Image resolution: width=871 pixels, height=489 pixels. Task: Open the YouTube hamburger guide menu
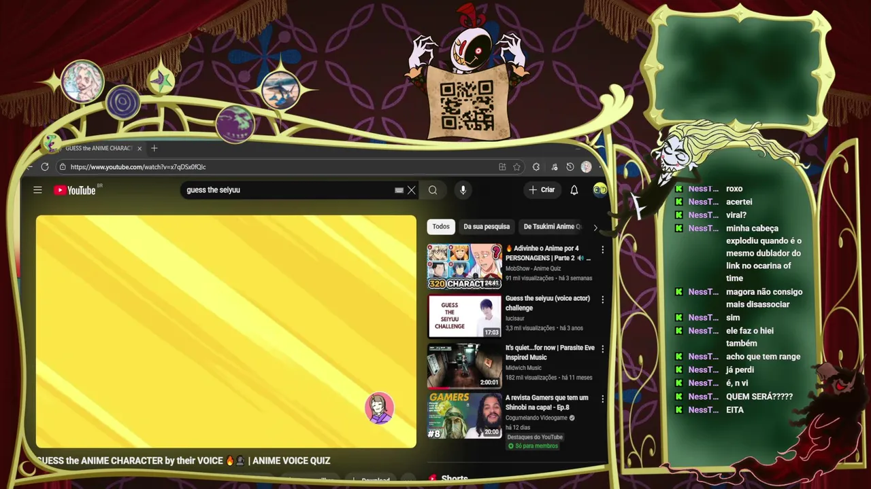pyautogui.click(x=37, y=190)
